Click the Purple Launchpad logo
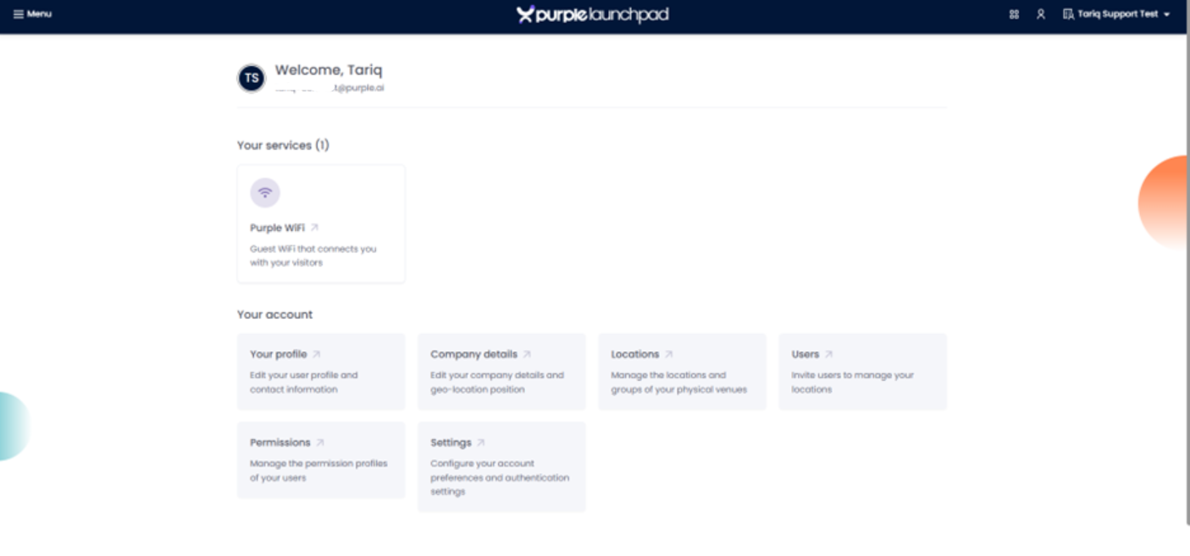The width and height of the screenshot is (1190, 556). (x=593, y=14)
